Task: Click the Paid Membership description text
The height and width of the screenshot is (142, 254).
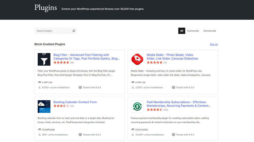Action: click(170, 120)
